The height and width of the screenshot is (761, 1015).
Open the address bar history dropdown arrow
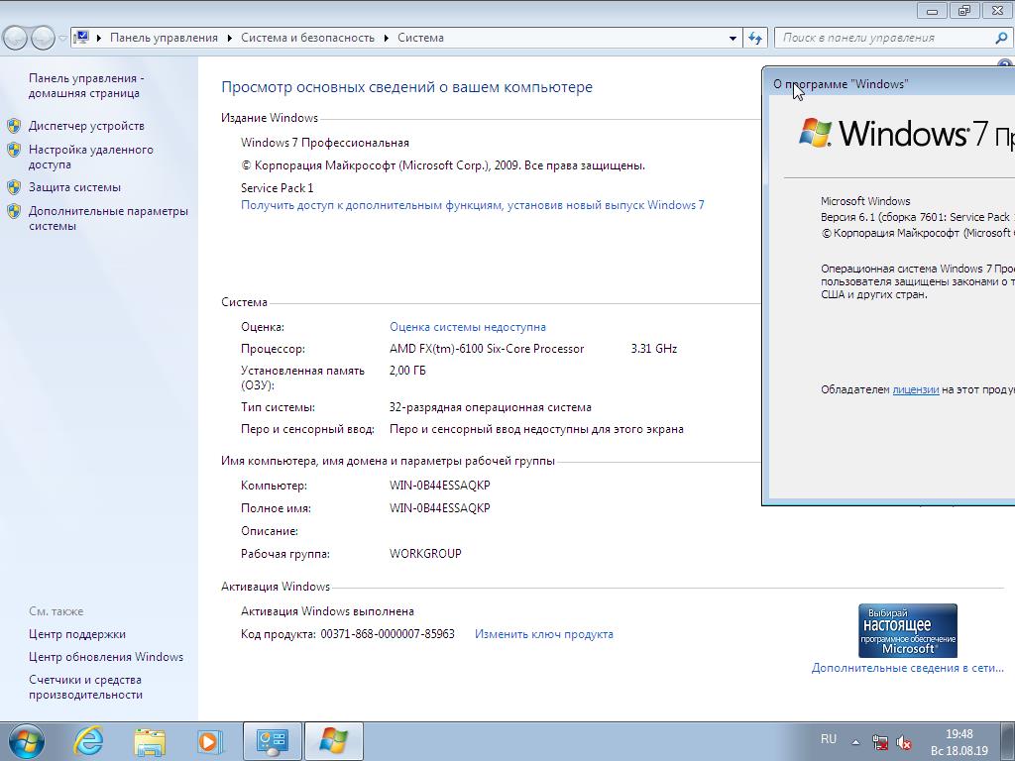[x=732, y=37]
